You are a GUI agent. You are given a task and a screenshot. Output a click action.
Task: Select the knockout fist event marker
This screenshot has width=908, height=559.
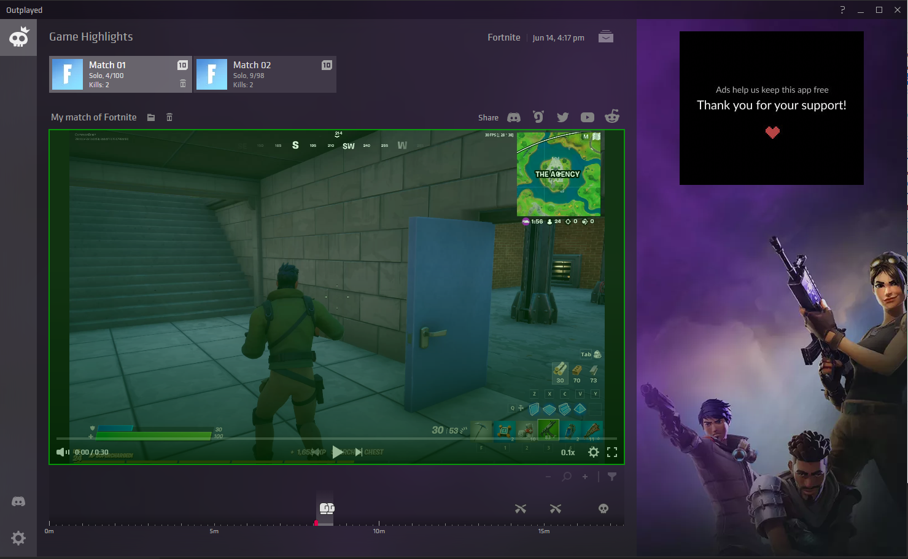(x=327, y=508)
